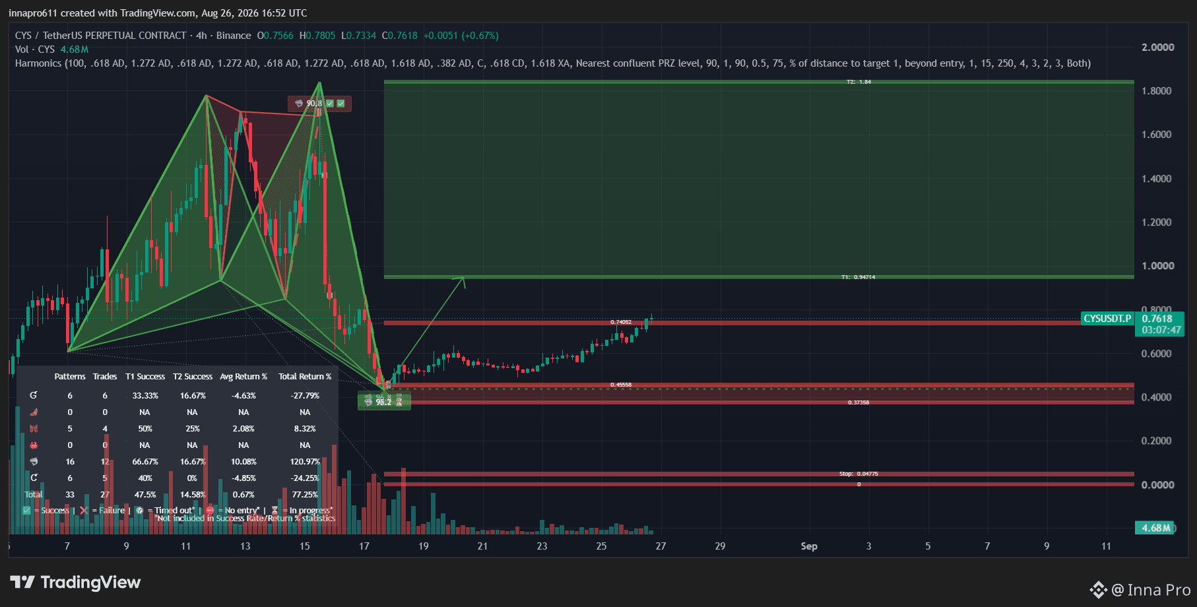The height and width of the screenshot is (607, 1197).
Task: Click the Binance exchange name in title
Action: (234, 36)
